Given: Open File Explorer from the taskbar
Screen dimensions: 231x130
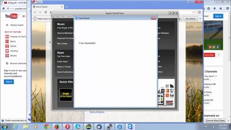Looking at the screenshot, I should point(26,127).
